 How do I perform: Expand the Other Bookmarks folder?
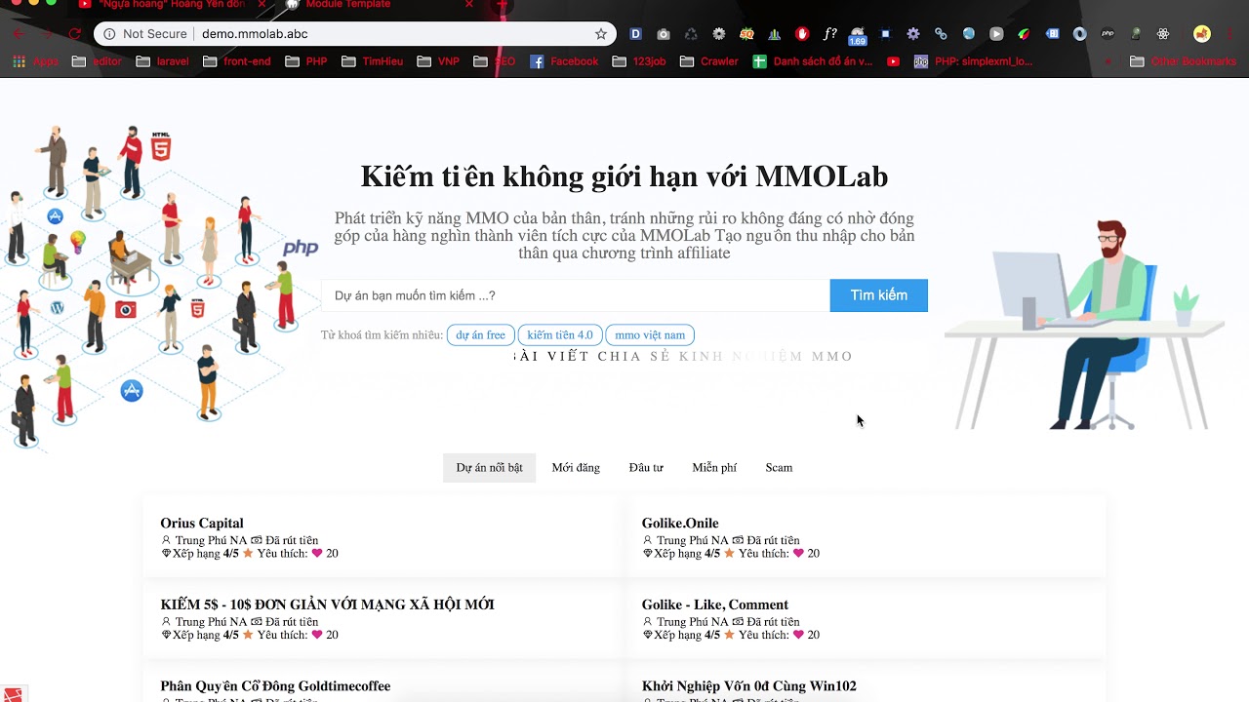pyautogui.click(x=1182, y=61)
